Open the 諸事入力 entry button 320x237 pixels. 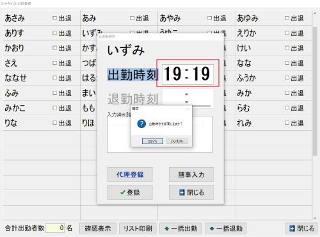(191, 175)
